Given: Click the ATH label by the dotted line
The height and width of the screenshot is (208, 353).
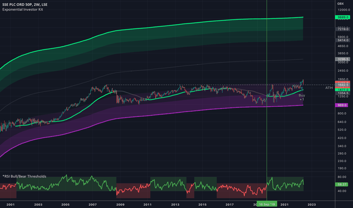Looking at the screenshot, I should [329, 88].
